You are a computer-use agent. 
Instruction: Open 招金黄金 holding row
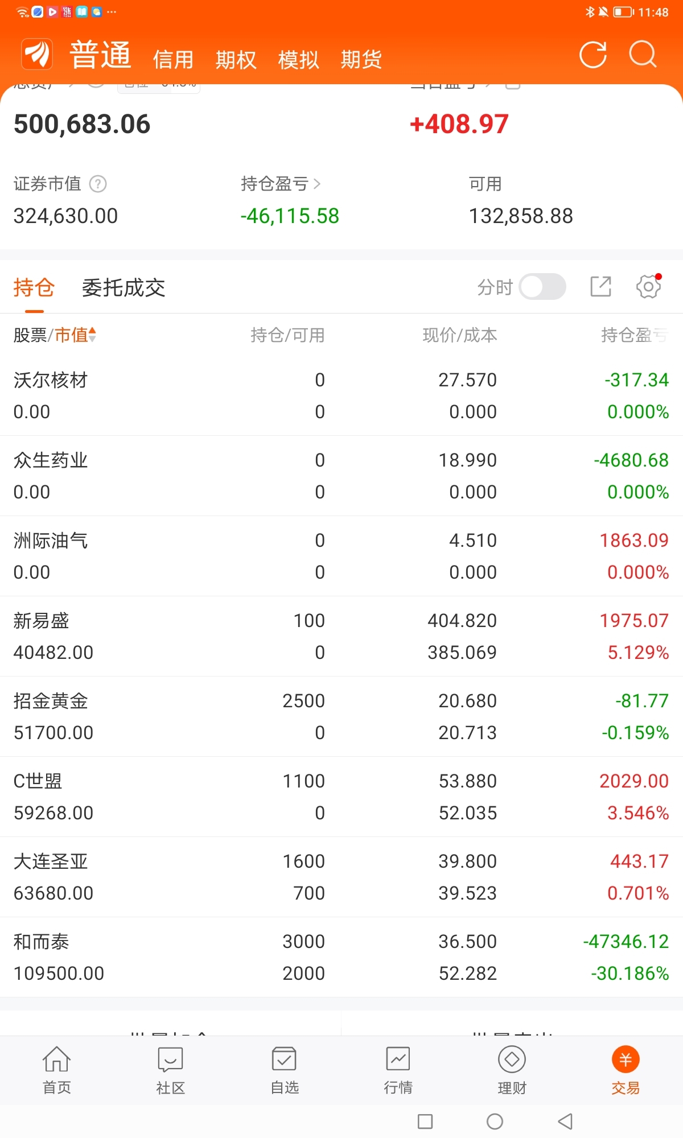[341, 717]
